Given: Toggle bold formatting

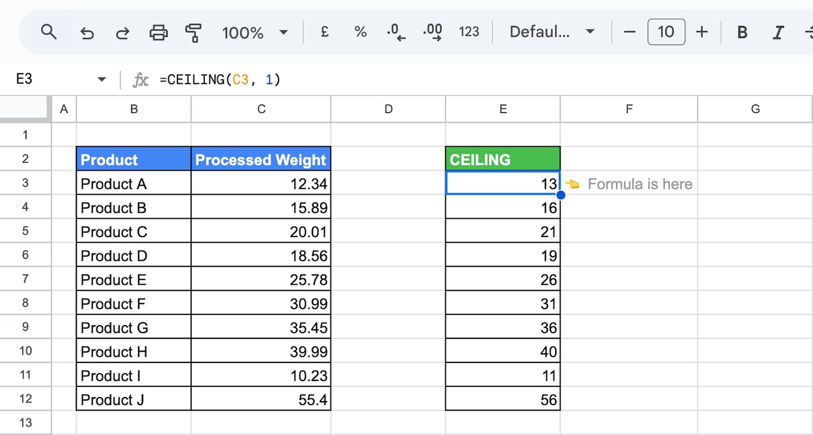Looking at the screenshot, I should pyautogui.click(x=742, y=32).
